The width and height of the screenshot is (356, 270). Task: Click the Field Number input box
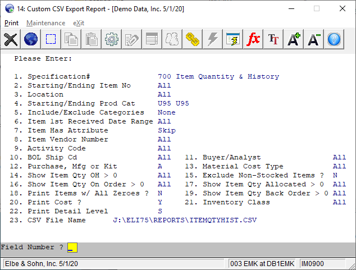click(72, 248)
